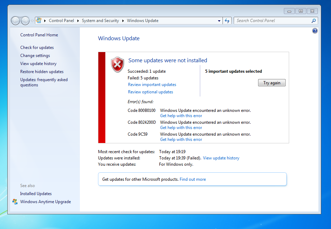Viewport: 331px width, 229px height.
Task: Select the Control Panel breadcrumb
Action: pos(61,21)
